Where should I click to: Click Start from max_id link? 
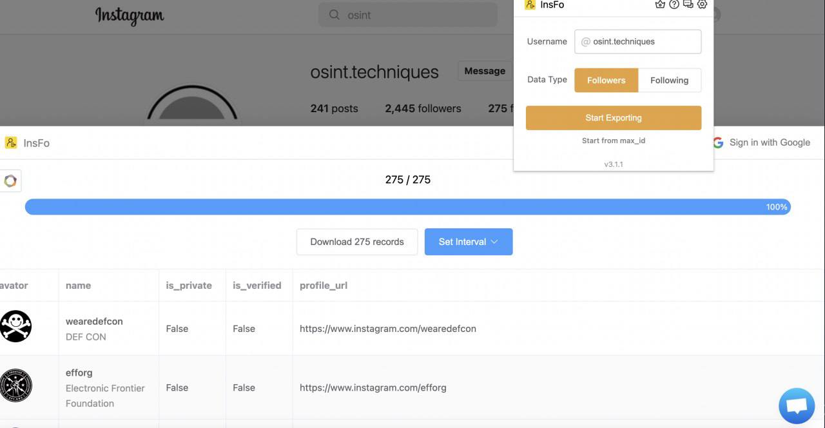[614, 141]
